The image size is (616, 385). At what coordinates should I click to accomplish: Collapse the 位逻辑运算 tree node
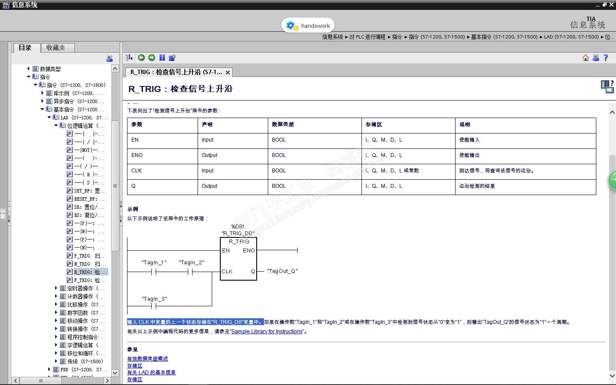point(56,125)
